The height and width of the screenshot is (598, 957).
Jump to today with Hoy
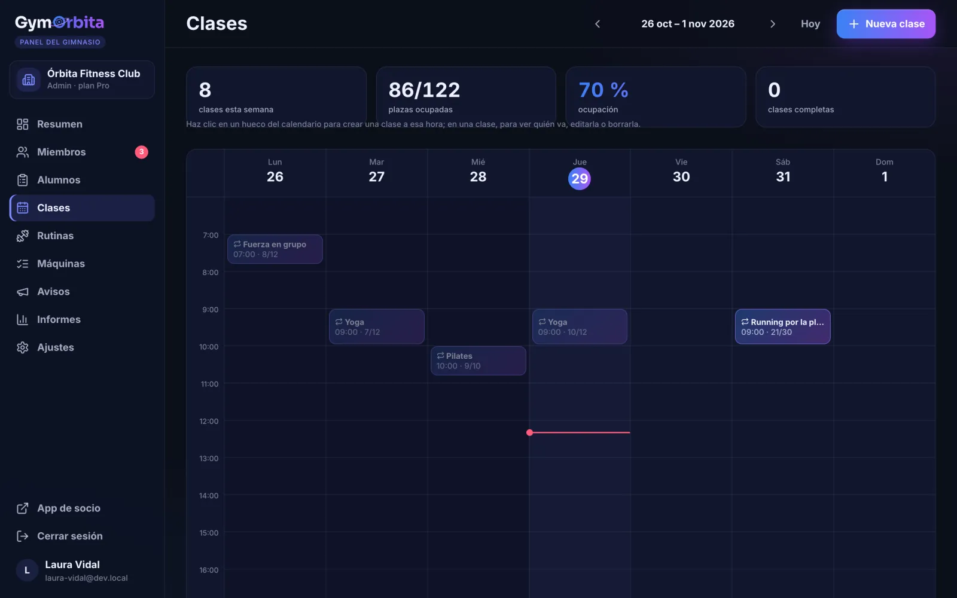pos(810,24)
